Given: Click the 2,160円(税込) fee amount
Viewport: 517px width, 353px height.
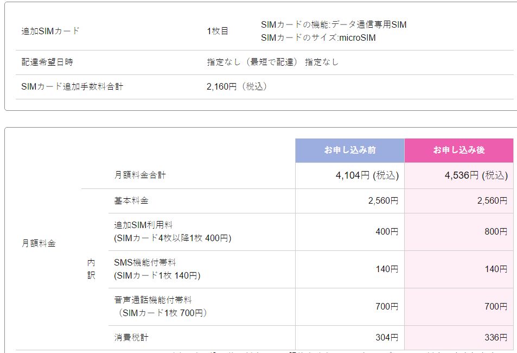Looking at the screenshot, I should click(237, 86).
